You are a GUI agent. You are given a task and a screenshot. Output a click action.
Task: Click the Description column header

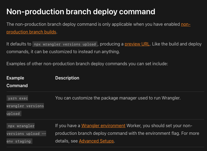point(67,78)
